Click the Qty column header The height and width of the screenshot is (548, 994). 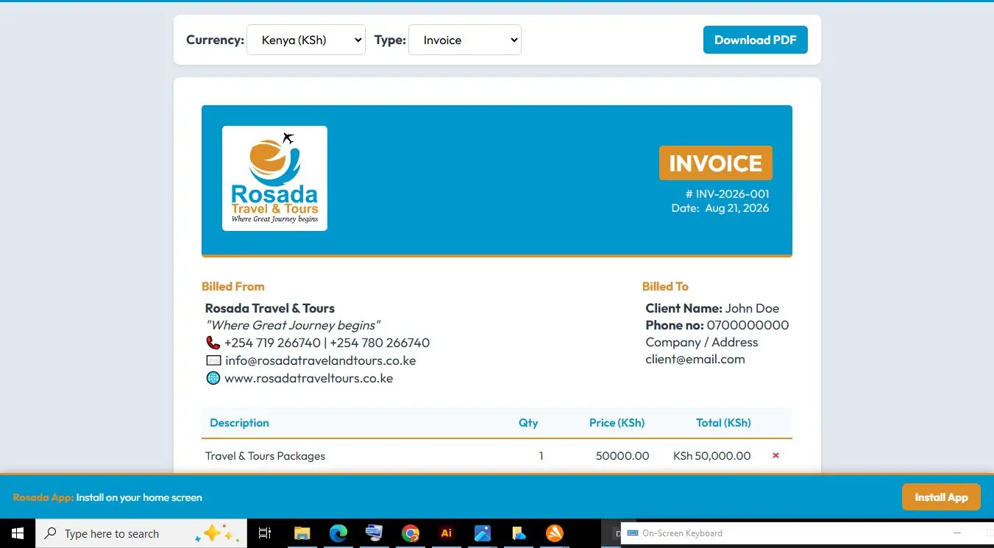[528, 423]
